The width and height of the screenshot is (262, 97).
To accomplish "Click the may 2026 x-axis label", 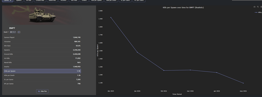I will [243, 91].
